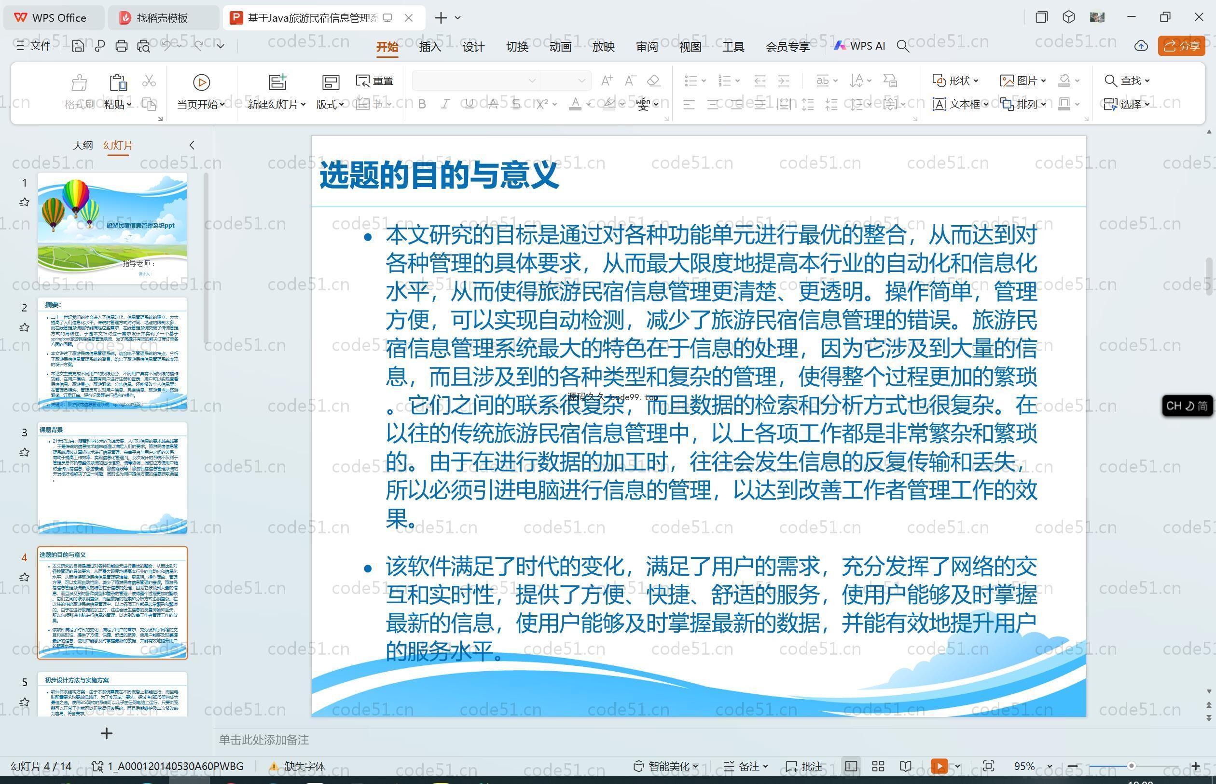The image size is (1216, 784).
Task: Click the 缺失字体 missing fonts warning
Action: tap(297, 766)
